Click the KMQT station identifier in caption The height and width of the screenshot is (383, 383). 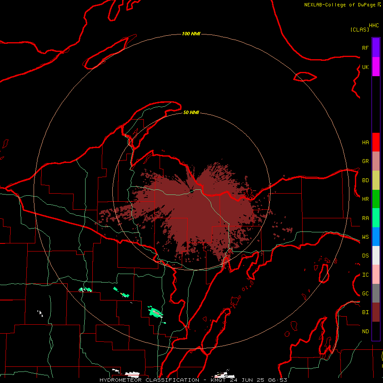[x=219, y=380]
